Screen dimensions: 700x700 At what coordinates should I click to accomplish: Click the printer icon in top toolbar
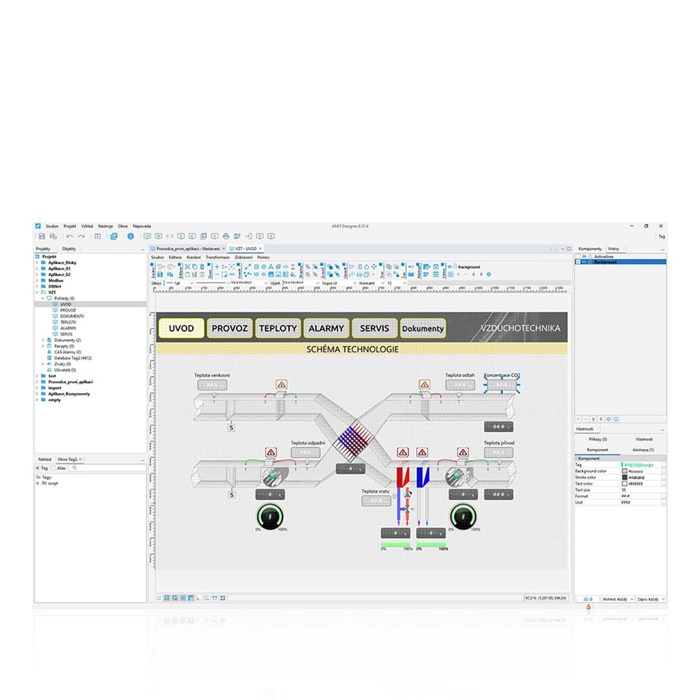point(226,236)
